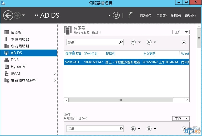Refresh the Server Manager view
202x136 pixels.
tap(116, 15)
